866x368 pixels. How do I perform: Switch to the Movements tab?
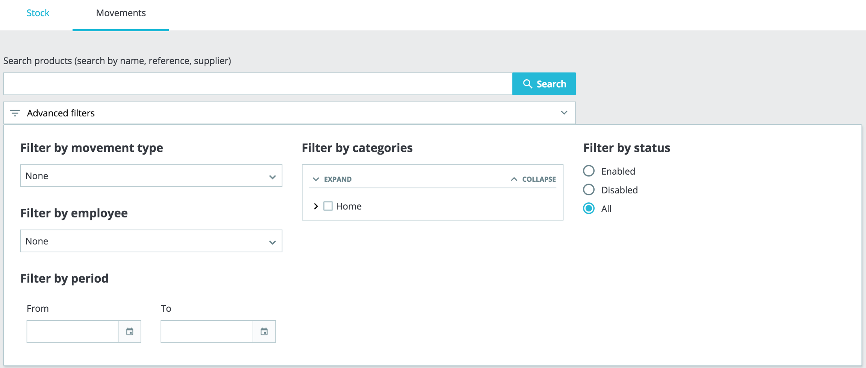tap(121, 13)
